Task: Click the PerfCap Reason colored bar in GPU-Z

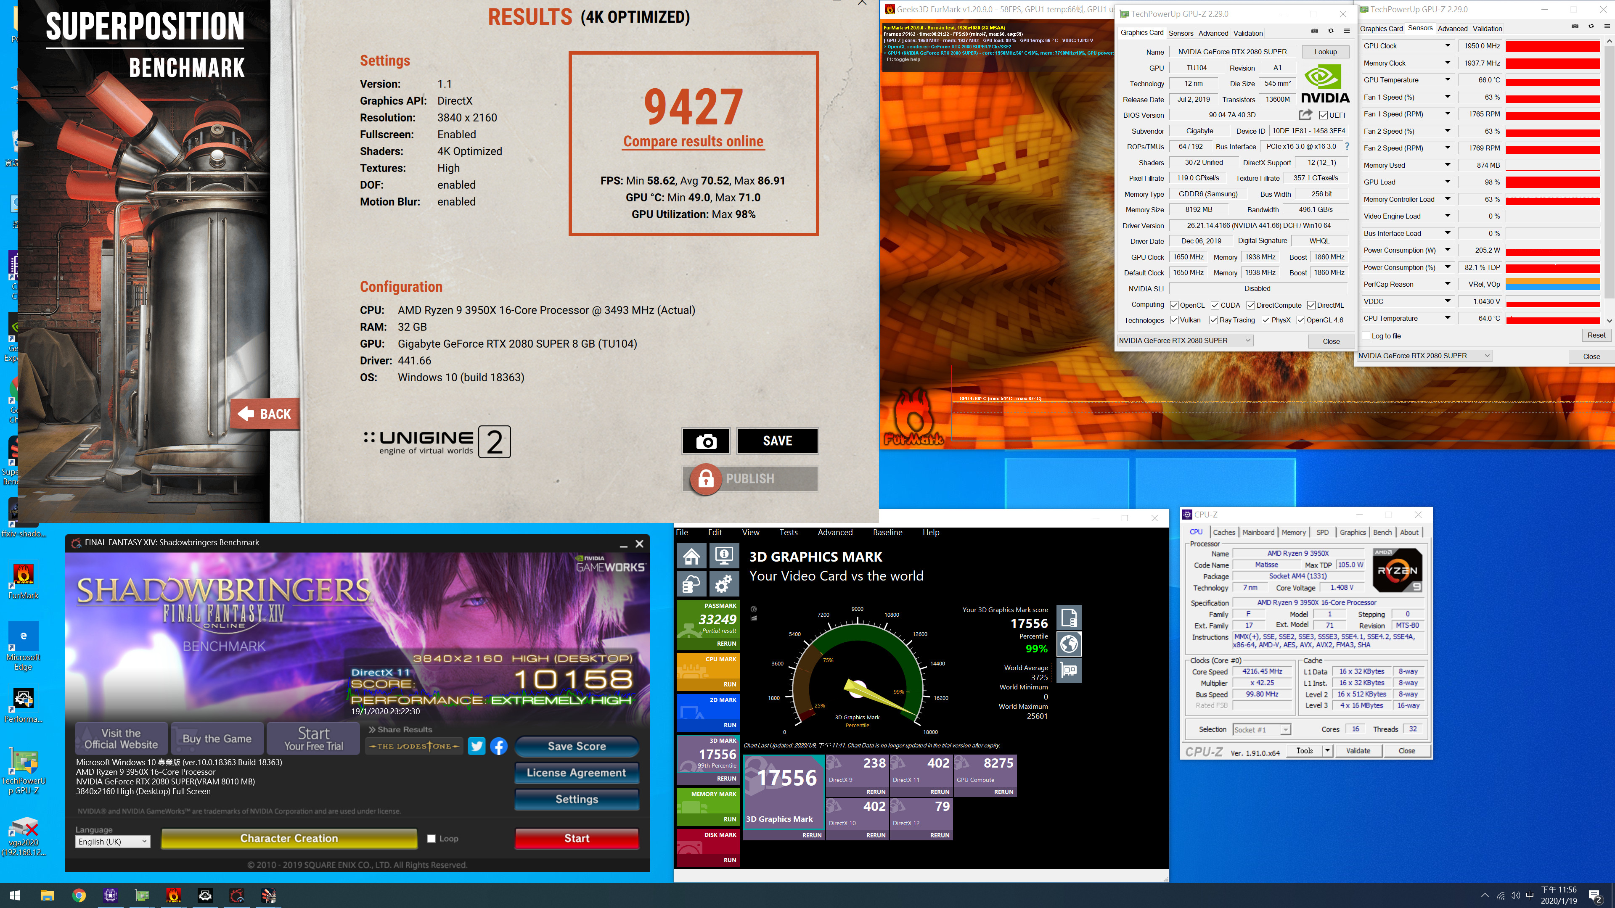Action: [x=1552, y=285]
